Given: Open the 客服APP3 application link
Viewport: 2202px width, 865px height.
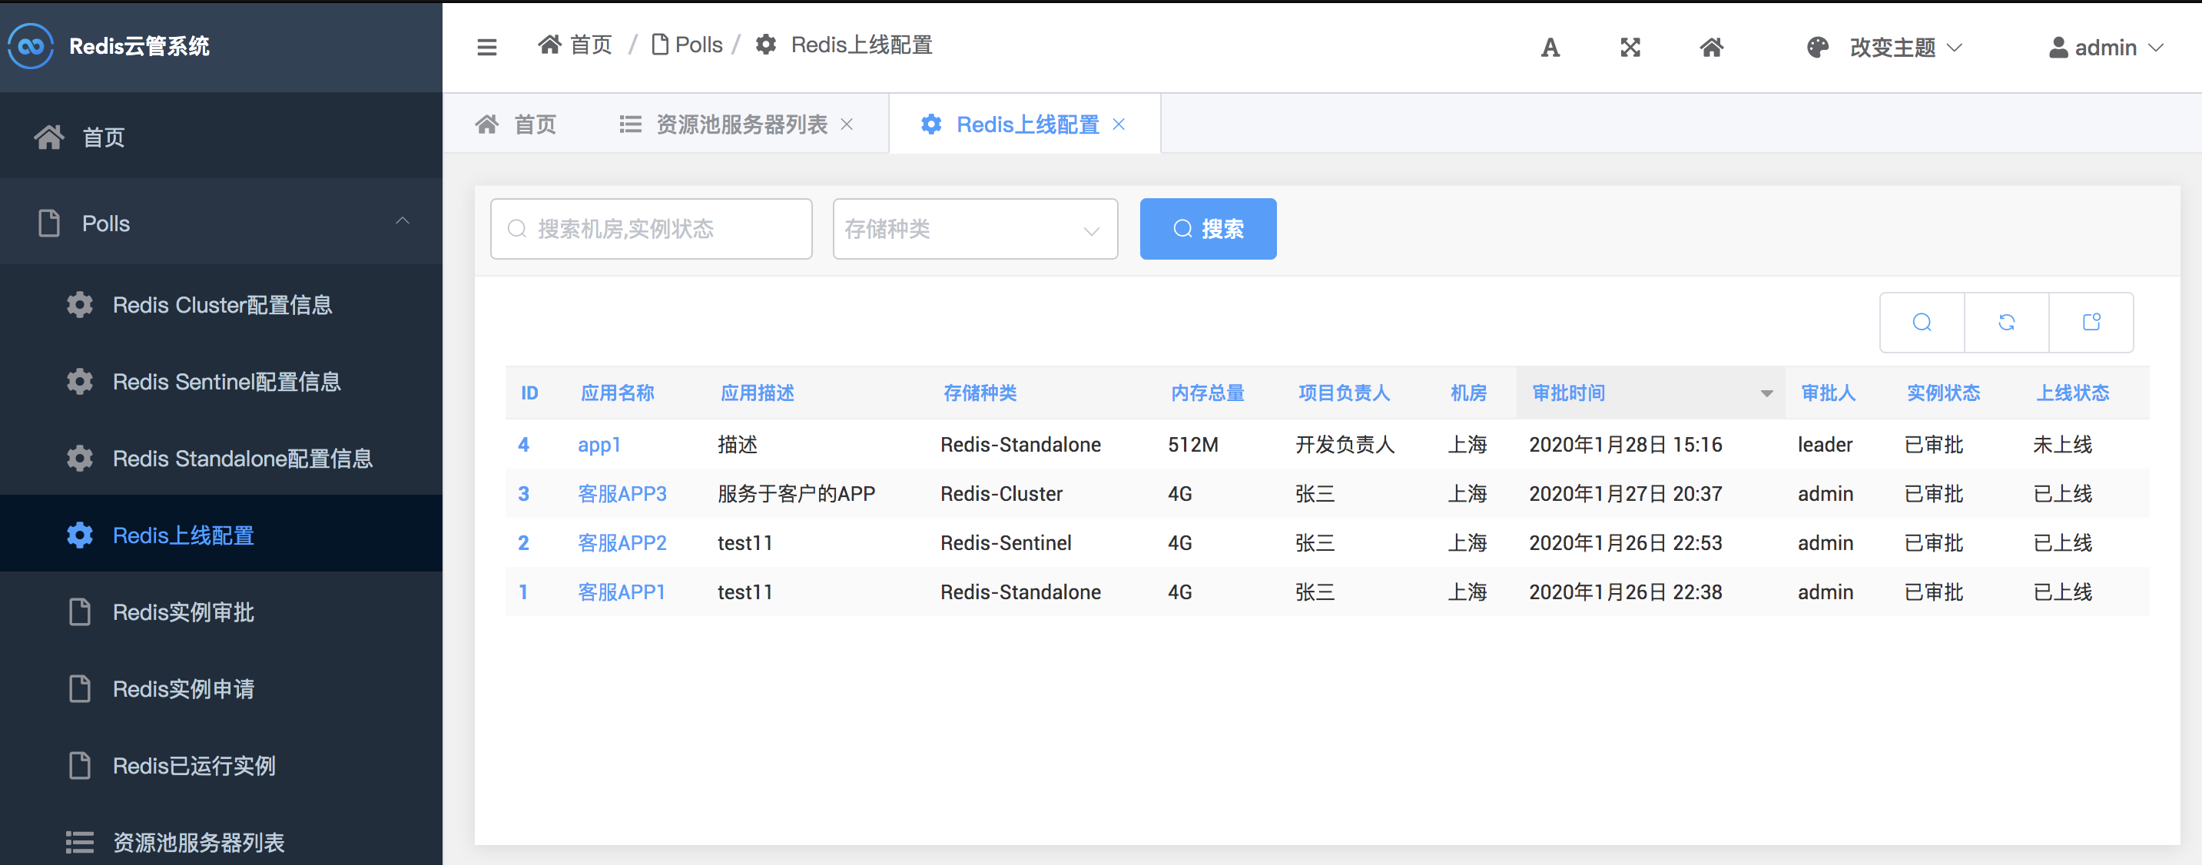Looking at the screenshot, I should click(622, 494).
